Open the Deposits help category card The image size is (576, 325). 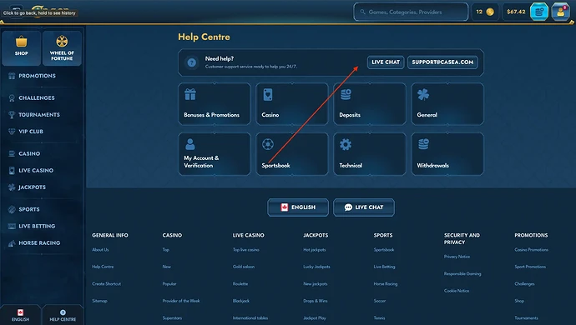coord(370,104)
